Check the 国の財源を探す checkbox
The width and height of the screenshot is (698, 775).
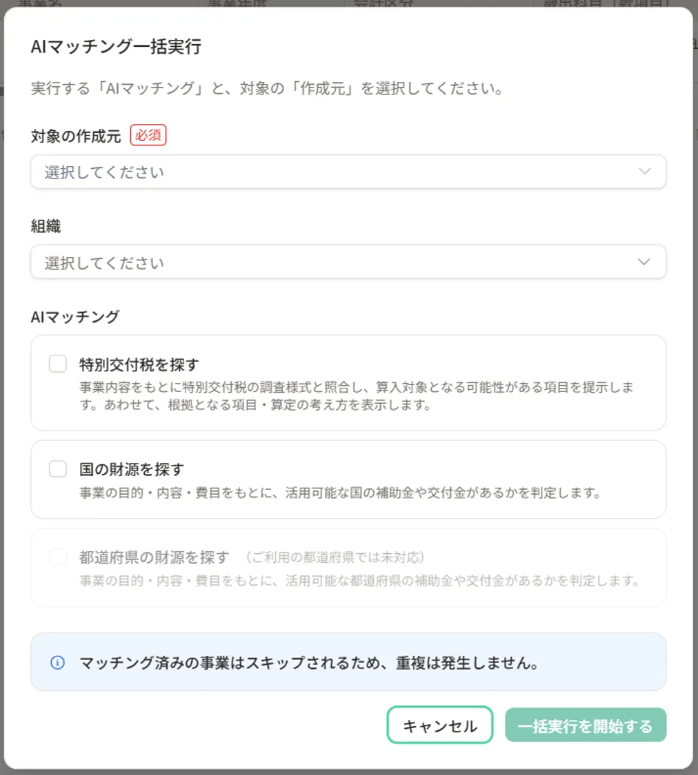58,468
